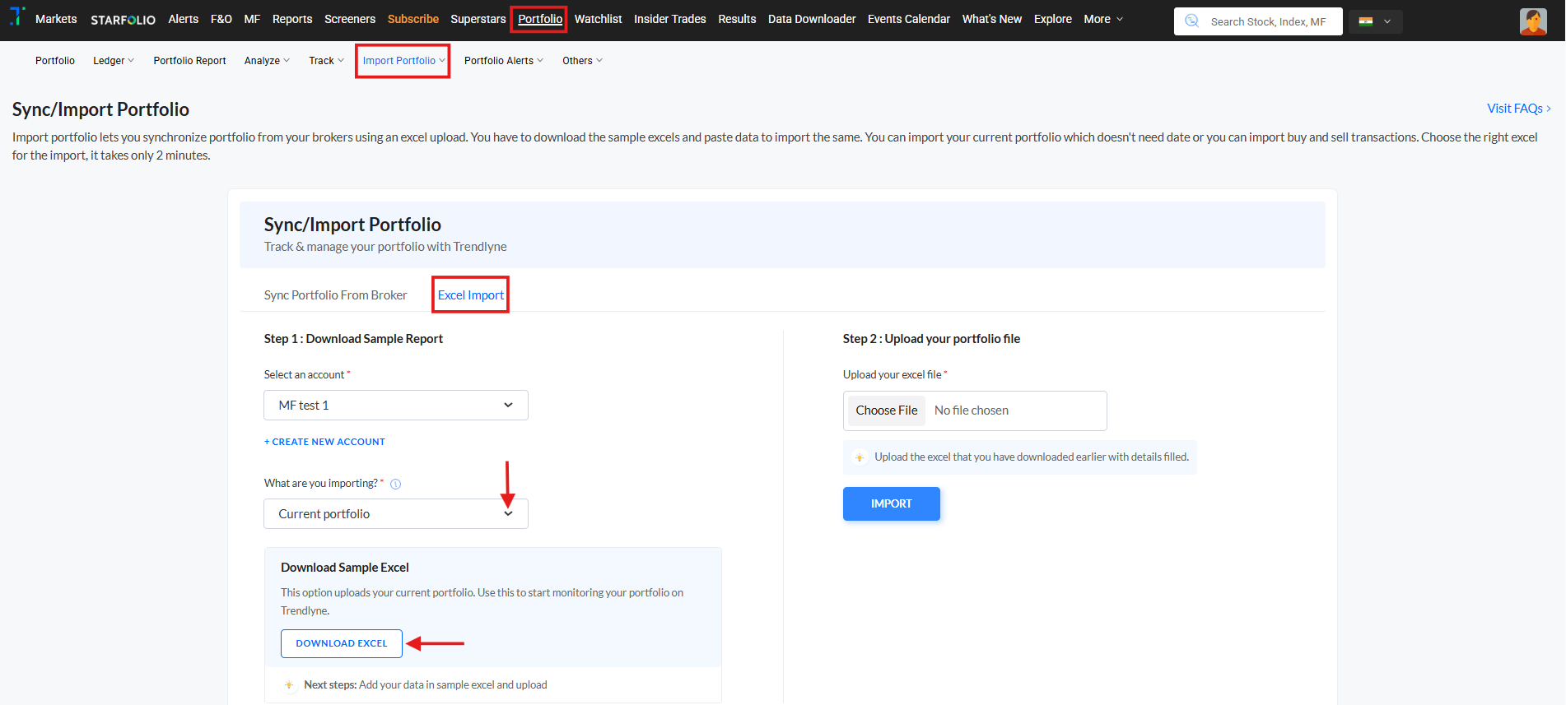Open Reports in top navigation

(x=292, y=19)
